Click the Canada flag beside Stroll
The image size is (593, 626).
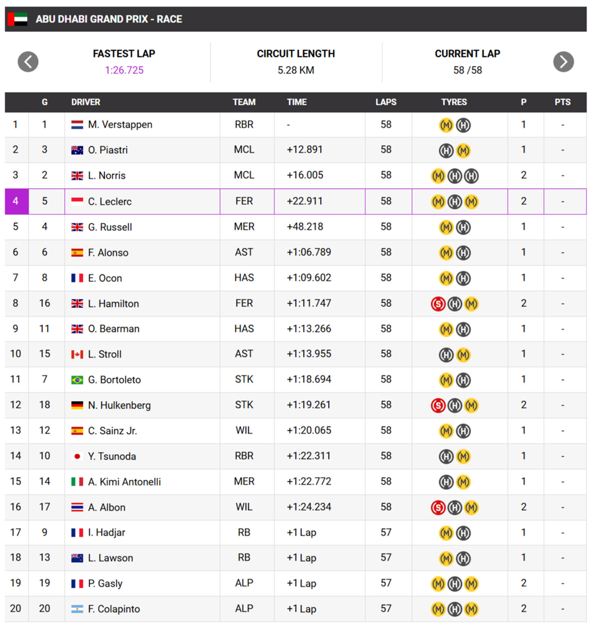click(x=77, y=355)
